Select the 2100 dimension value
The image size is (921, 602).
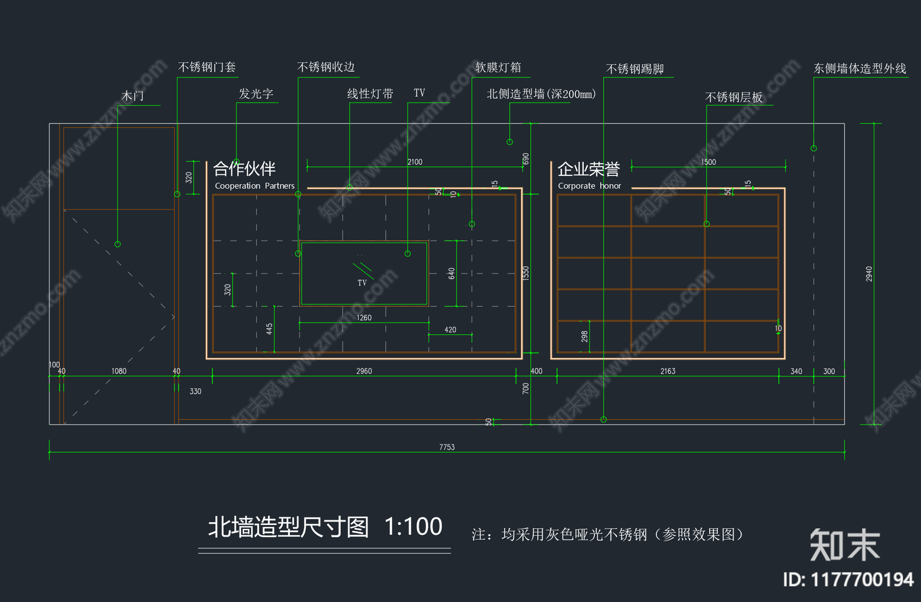pyautogui.click(x=415, y=162)
